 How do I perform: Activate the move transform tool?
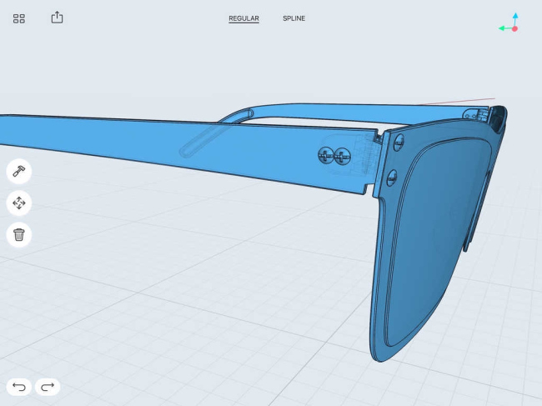click(x=19, y=203)
